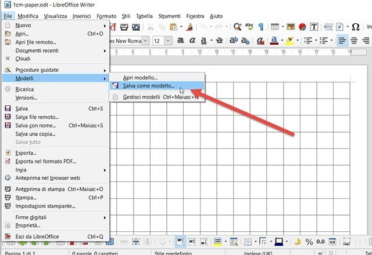Click the Print icon in toolbar
Image resolution: width=372 pixels, height=255 pixels.
tap(124, 27)
